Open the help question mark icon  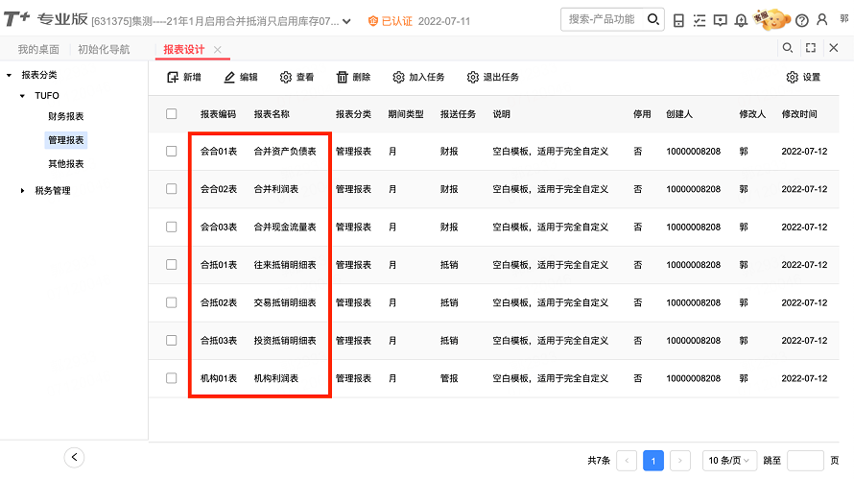[x=802, y=21]
